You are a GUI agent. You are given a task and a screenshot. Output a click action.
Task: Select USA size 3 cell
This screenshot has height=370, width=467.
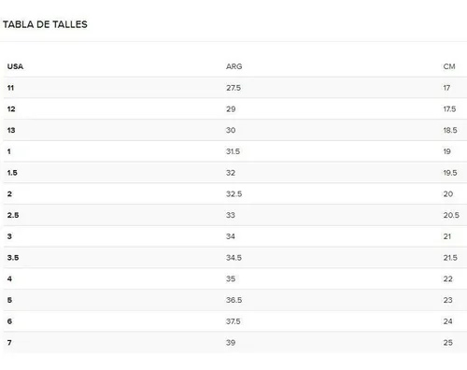coord(9,236)
